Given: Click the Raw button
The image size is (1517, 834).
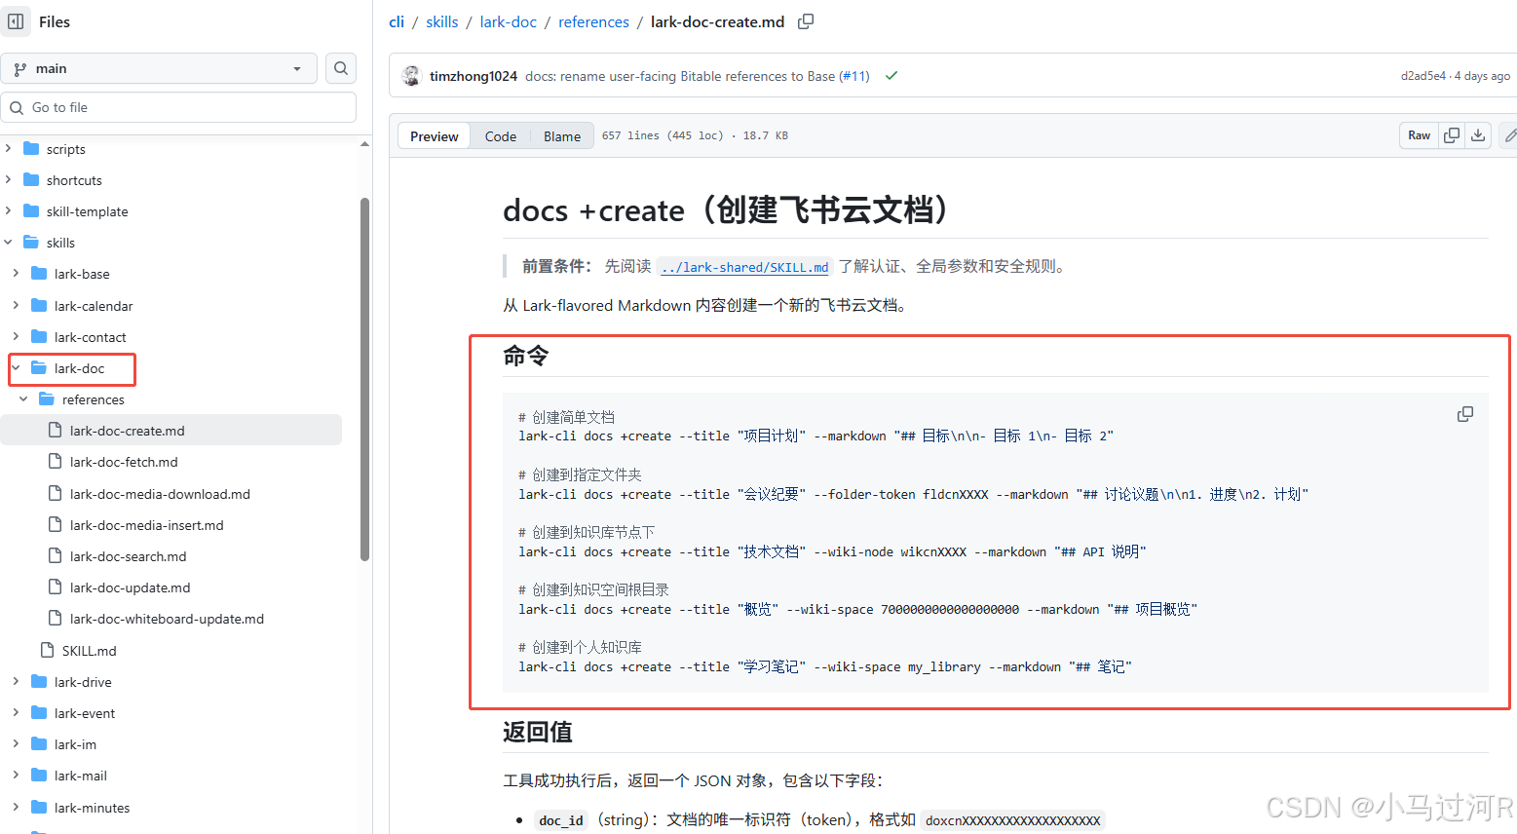Looking at the screenshot, I should point(1419,135).
